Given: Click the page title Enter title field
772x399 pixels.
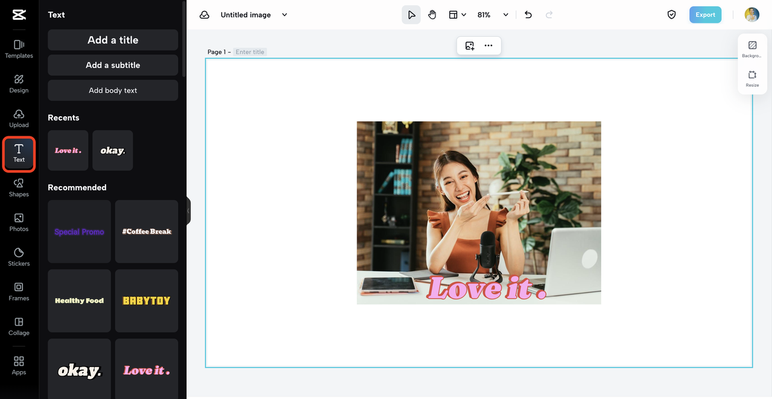Looking at the screenshot, I should coord(250,52).
